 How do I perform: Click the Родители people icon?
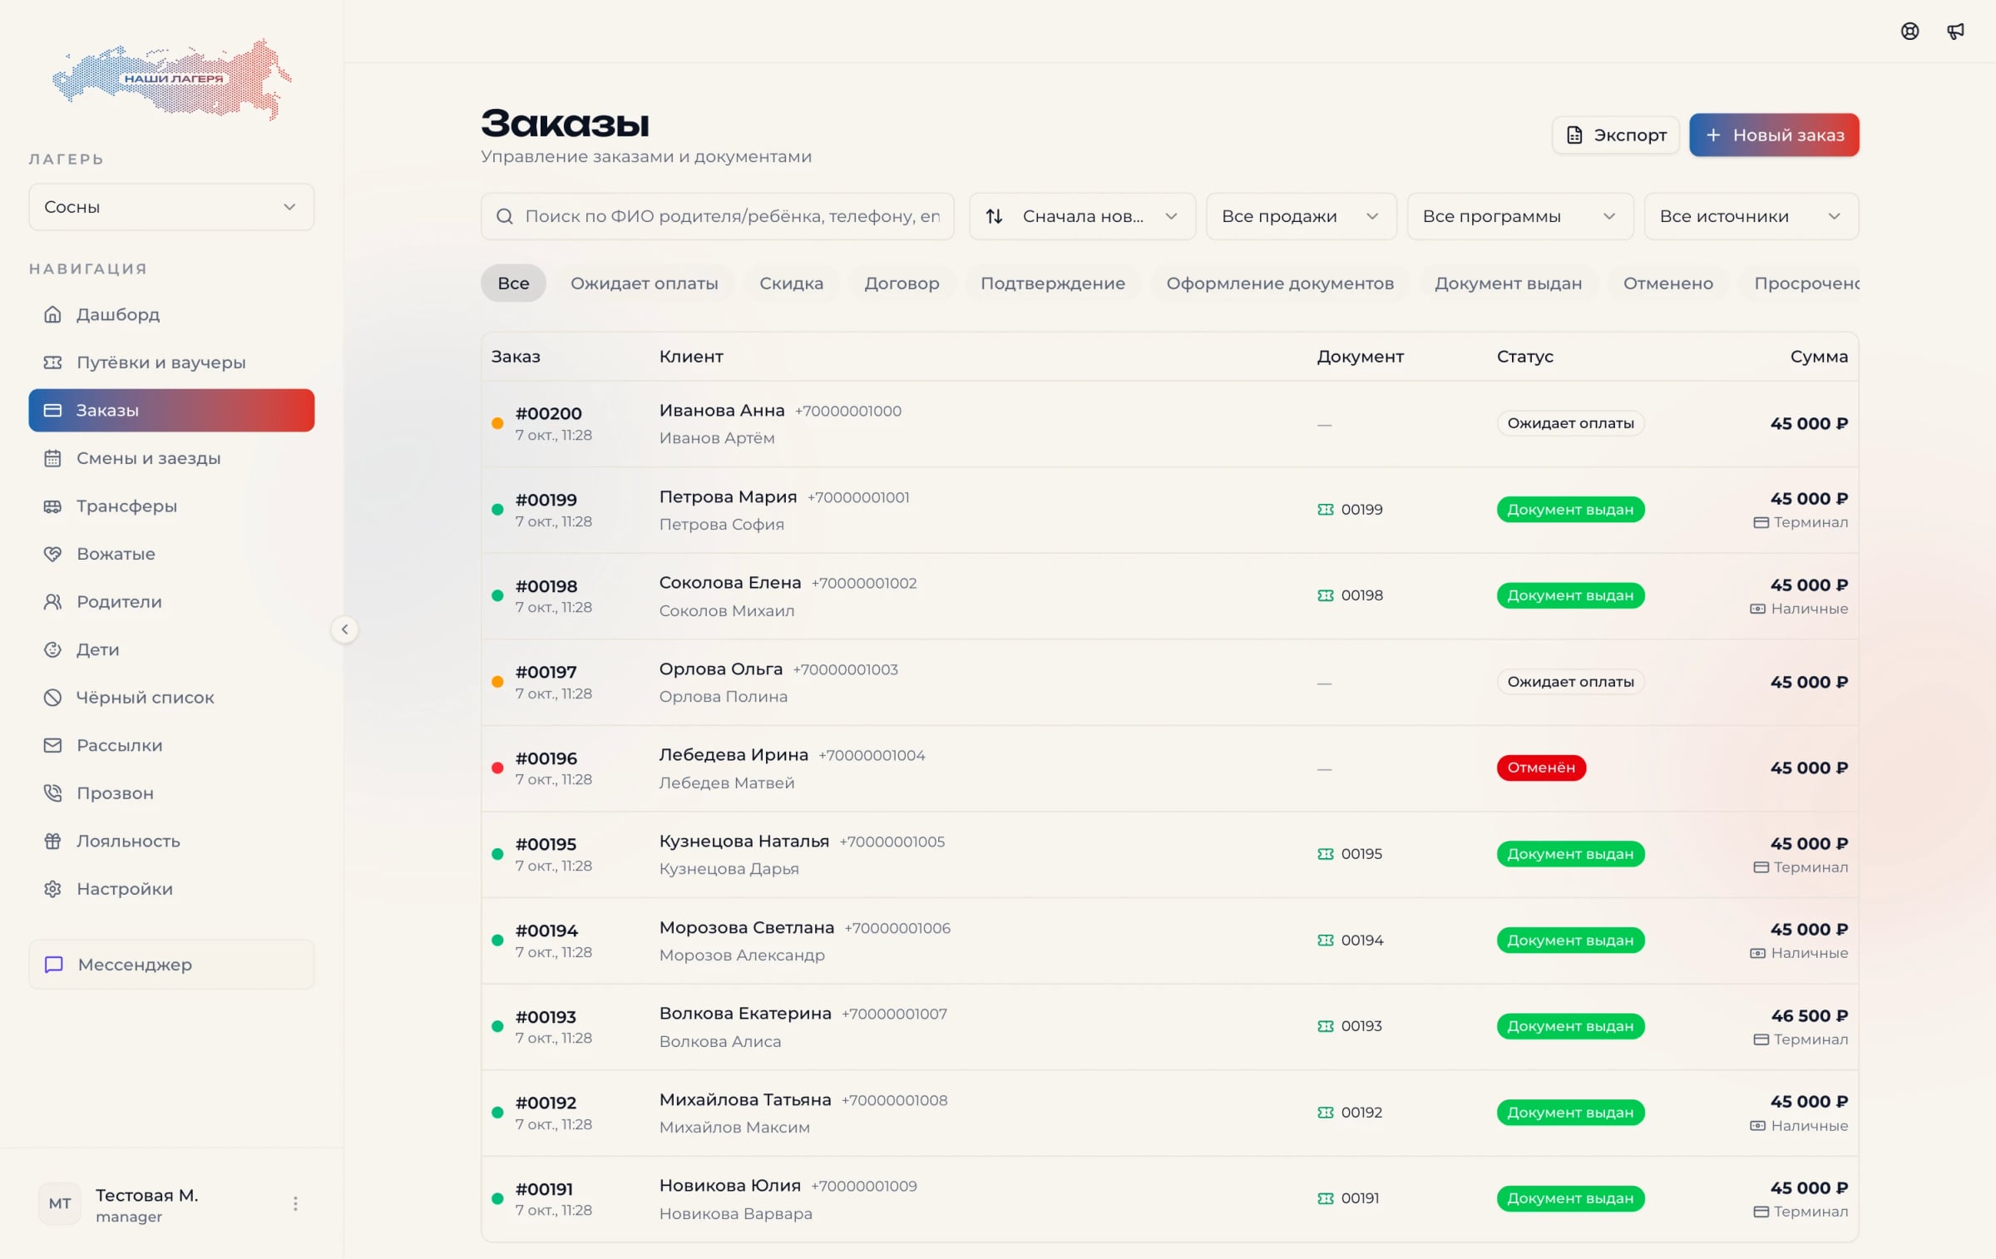click(52, 602)
